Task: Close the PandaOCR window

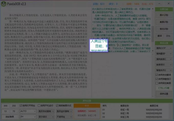Action: tap(169, 4)
